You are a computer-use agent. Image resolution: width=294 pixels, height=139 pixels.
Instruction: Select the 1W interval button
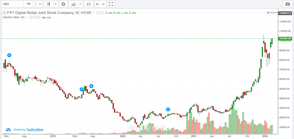pos(28,4)
